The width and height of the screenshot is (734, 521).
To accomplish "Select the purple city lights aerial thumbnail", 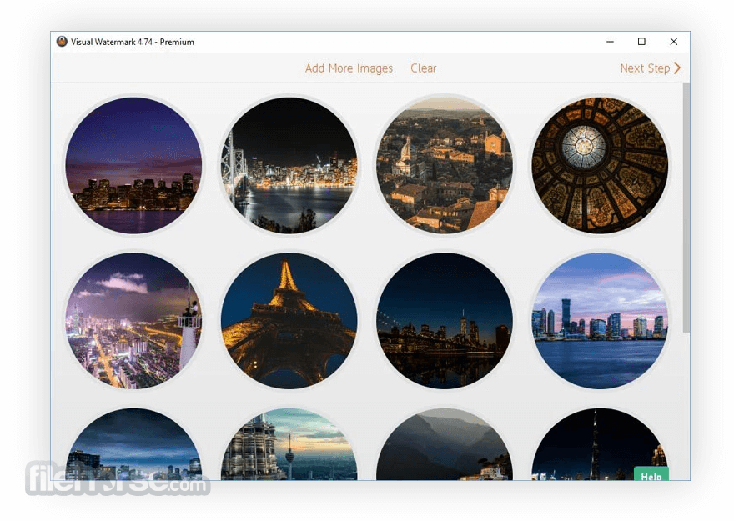I will point(134,321).
